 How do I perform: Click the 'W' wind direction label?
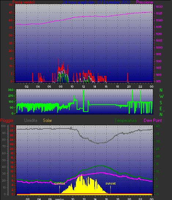click(x=161, y=97)
